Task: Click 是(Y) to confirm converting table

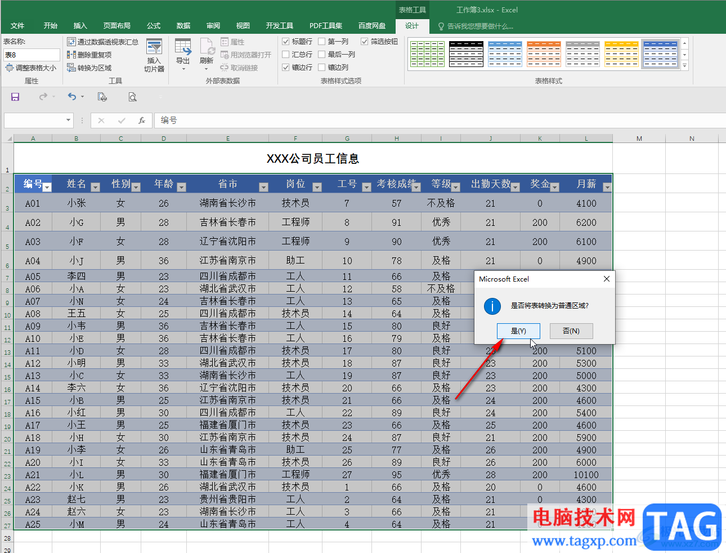Action: (x=518, y=331)
